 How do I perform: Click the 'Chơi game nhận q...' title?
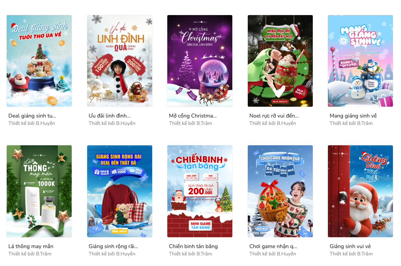click(273, 246)
